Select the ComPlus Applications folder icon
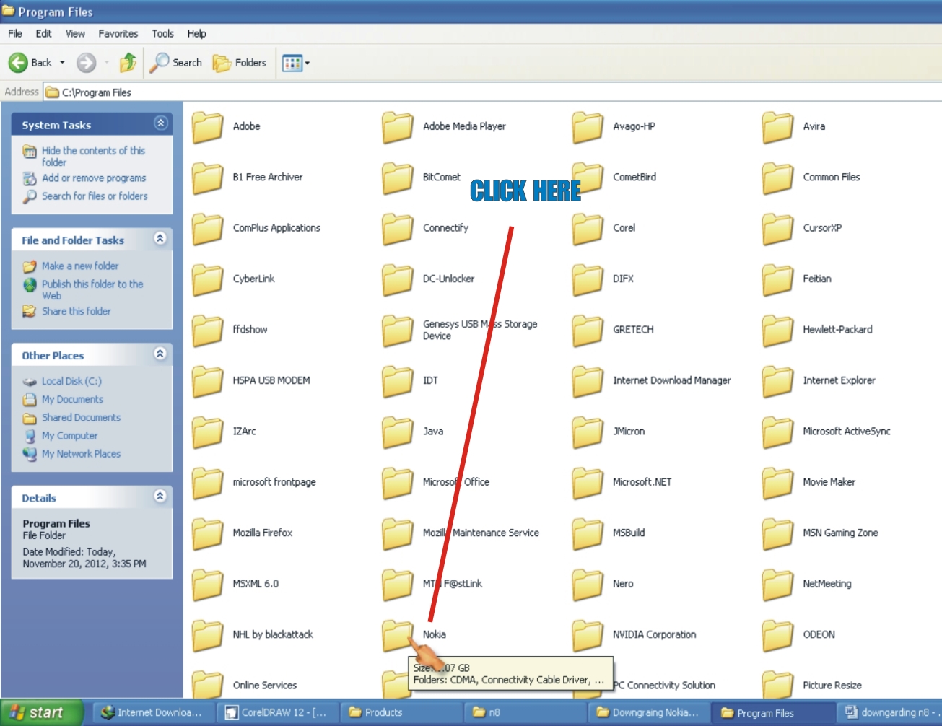Screen dimensions: 942x726 pos(208,229)
